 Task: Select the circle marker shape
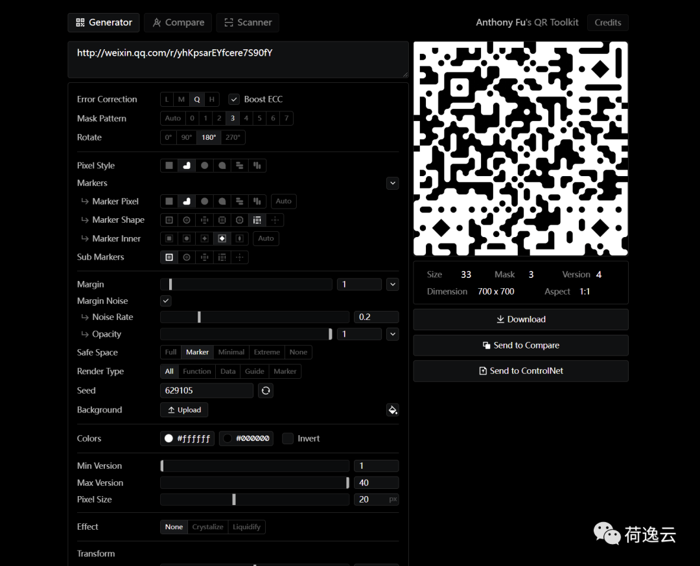[x=186, y=220]
